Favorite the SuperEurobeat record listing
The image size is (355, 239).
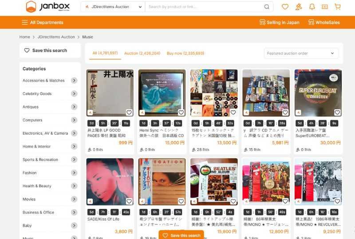point(337,112)
